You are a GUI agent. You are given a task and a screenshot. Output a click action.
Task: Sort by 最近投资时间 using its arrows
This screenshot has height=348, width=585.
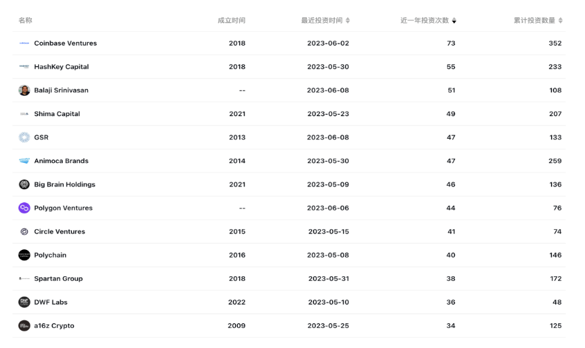(348, 21)
